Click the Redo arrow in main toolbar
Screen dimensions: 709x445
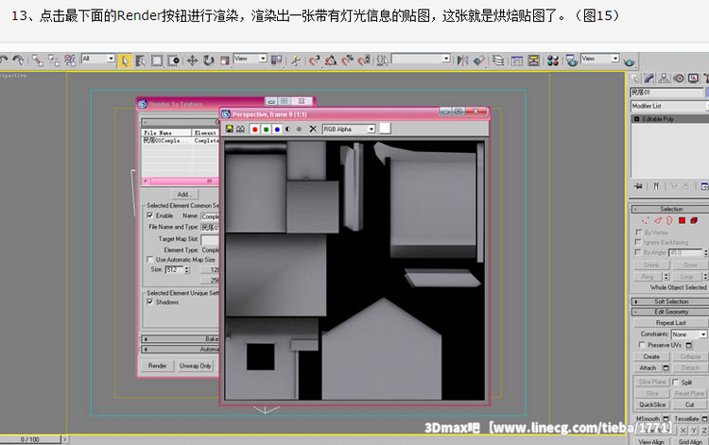[19, 60]
